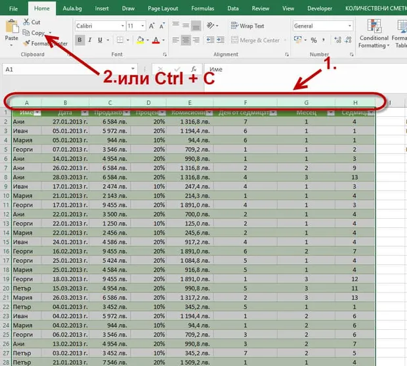Open Conditional Formatting menu
Screen dimensions: 407x366
374,34
